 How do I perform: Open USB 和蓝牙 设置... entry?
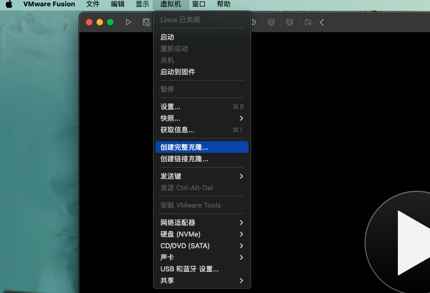click(x=202, y=269)
